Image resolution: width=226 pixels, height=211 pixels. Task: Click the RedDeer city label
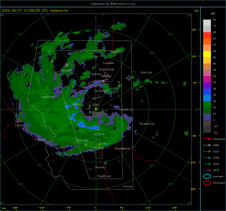pyautogui.click(x=106, y=76)
